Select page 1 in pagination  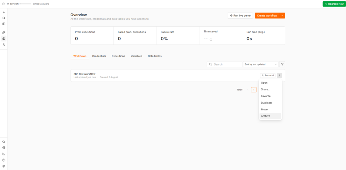pos(254,90)
